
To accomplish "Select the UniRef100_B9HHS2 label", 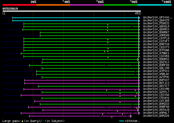I will (x=156, y=59).
